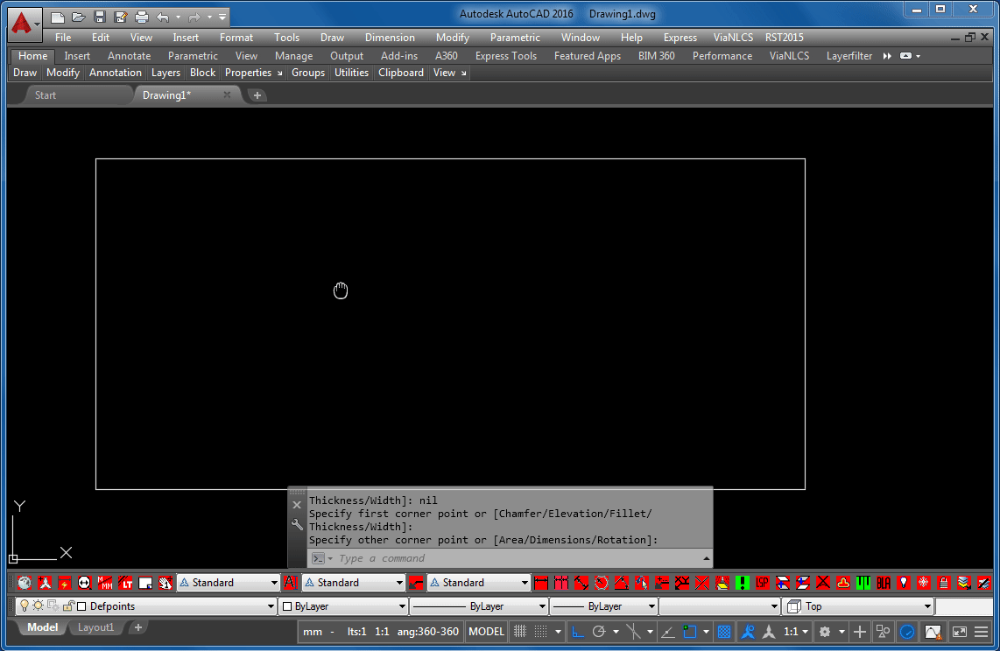The width and height of the screenshot is (1000, 651).
Task: Toggle Polar tracking in status bar
Action: pos(599,632)
